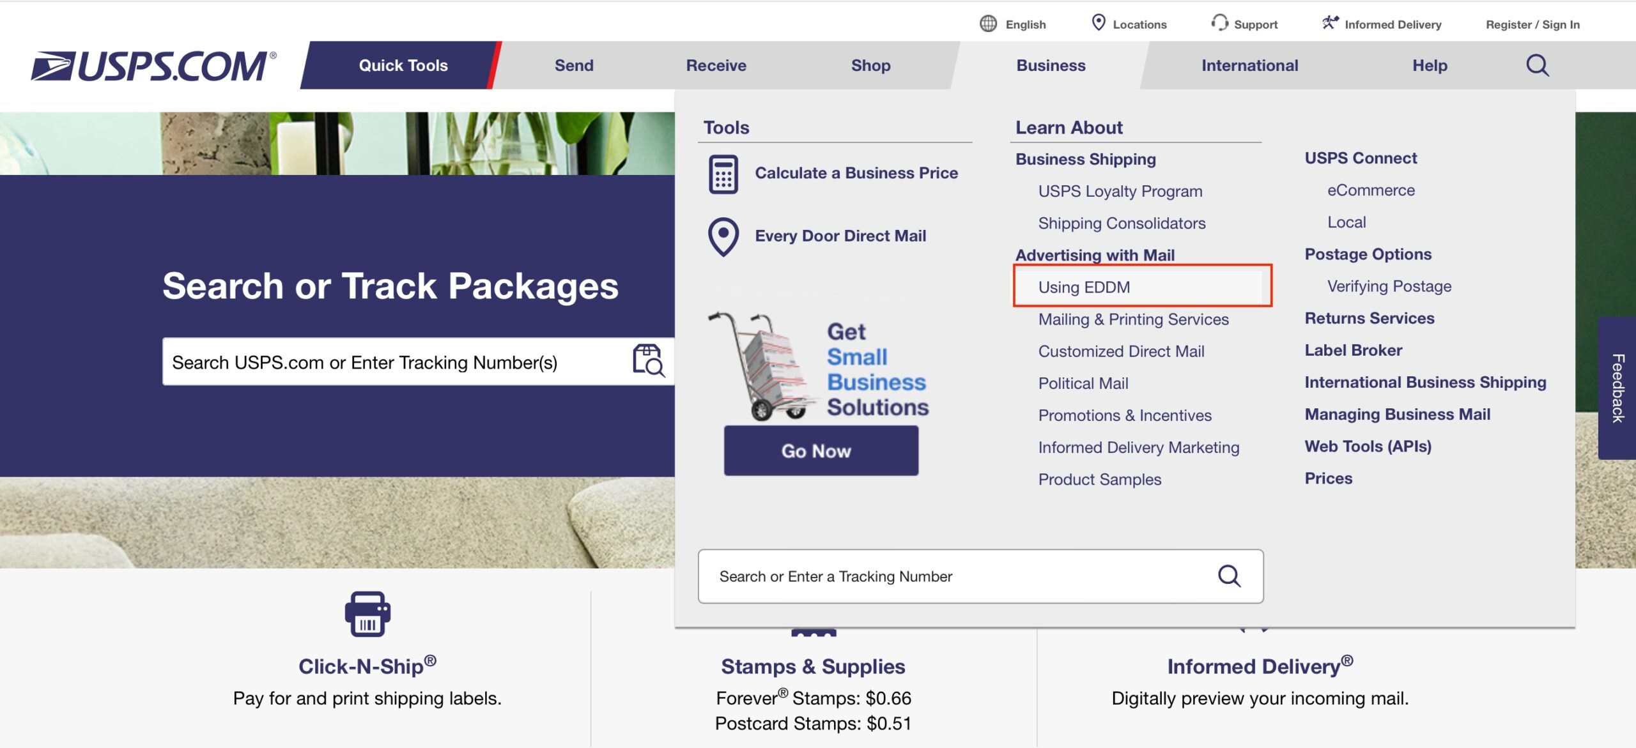
Task: Open the Send menu dropdown
Action: click(x=575, y=65)
